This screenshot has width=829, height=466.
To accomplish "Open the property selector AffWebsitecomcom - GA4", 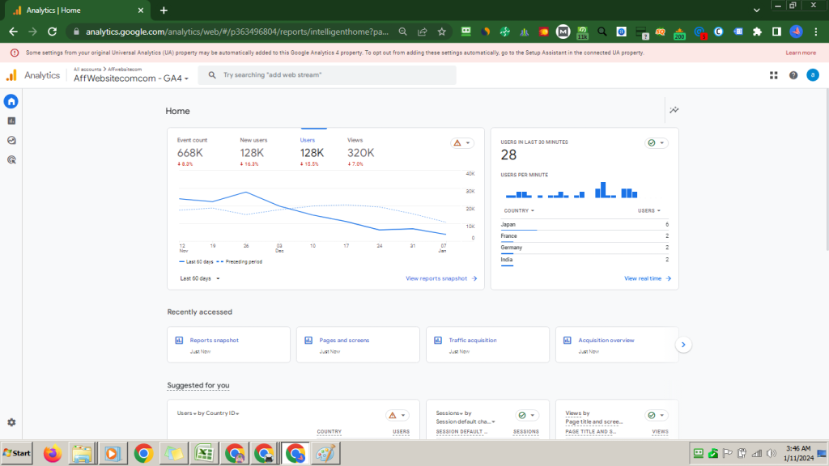I will 131,78.
